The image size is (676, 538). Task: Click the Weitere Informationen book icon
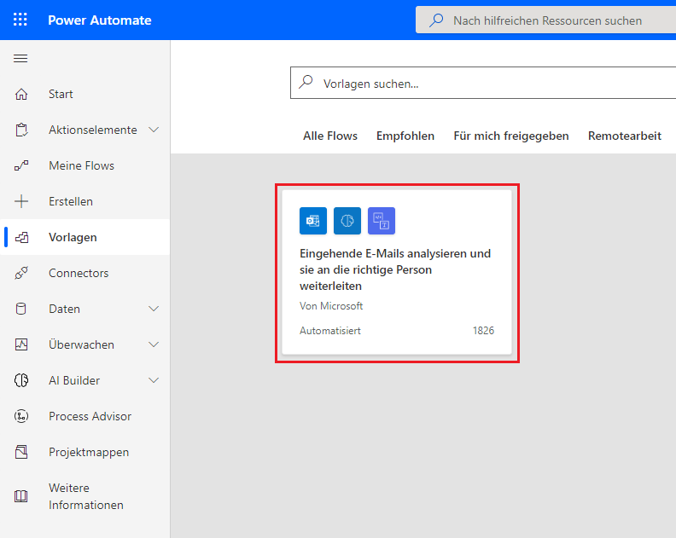(20, 496)
